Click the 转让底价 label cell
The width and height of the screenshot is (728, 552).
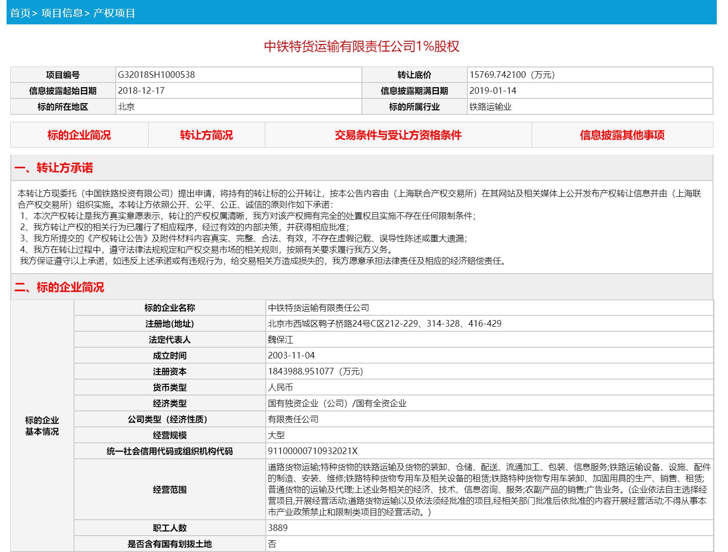pyautogui.click(x=415, y=75)
